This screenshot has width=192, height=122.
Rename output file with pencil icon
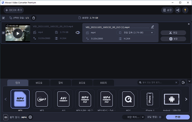tap(153, 27)
